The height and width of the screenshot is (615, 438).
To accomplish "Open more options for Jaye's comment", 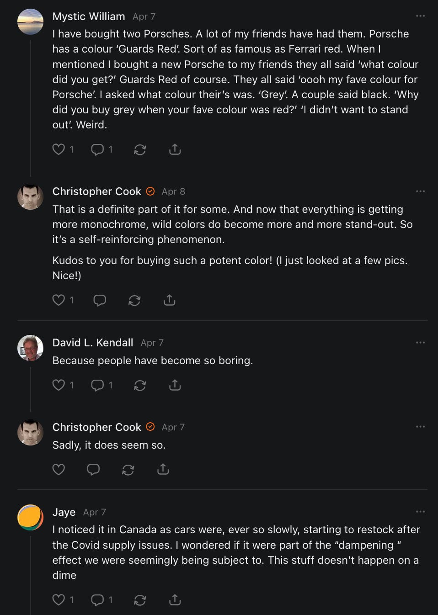I will click(x=420, y=512).
